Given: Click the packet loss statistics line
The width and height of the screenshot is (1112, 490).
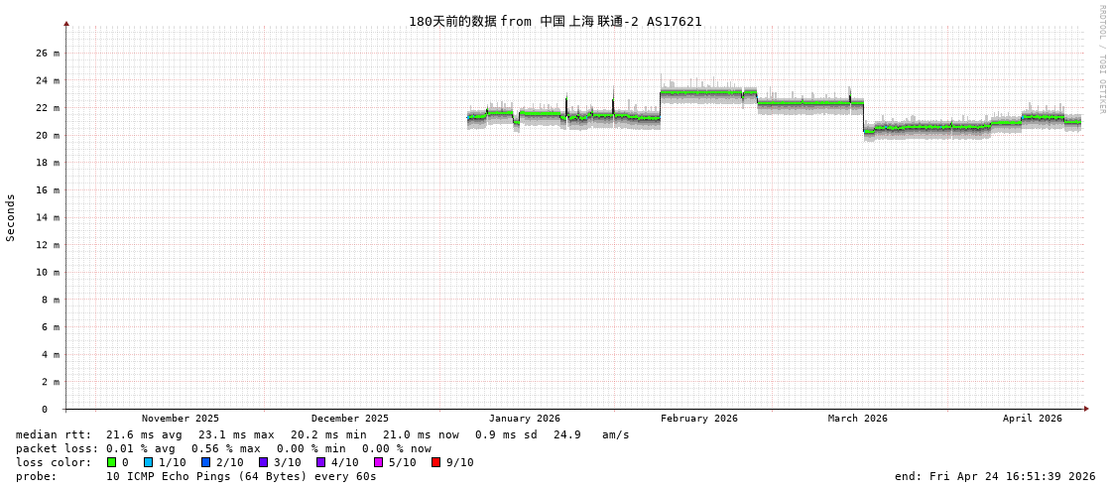Looking at the screenshot, I should click(x=223, y=448).
